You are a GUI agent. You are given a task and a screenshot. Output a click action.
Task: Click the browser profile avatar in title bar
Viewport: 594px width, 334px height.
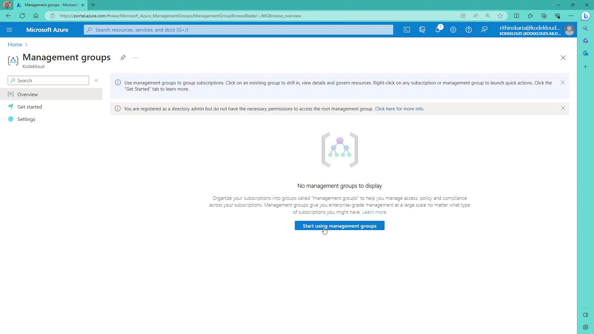tap(7, 5)
